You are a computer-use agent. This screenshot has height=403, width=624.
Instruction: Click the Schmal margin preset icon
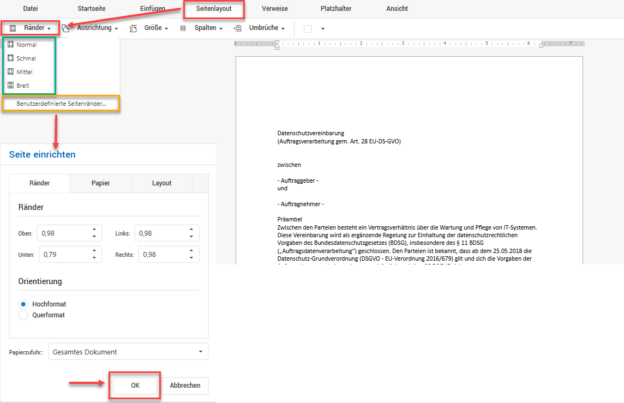[11, 58]
